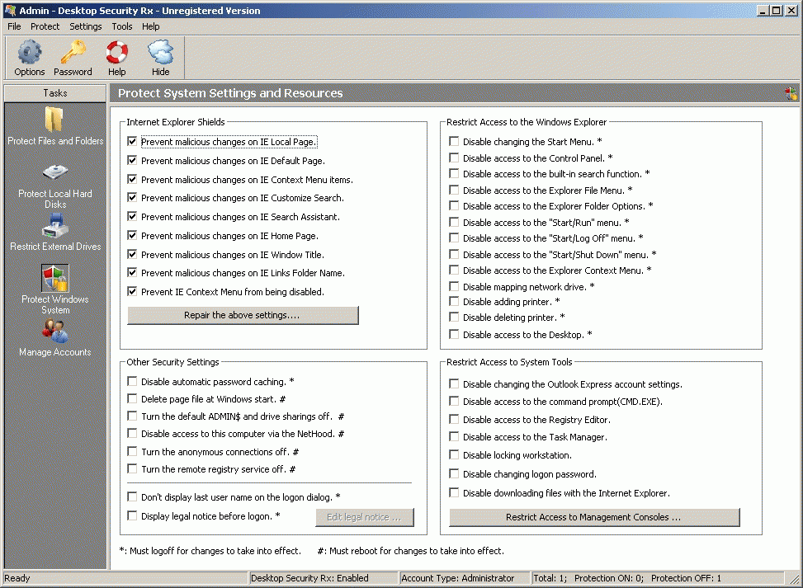This screenshot has height=588, width=803.
Task: Open the Protect menu
Action: pos(45,26)
